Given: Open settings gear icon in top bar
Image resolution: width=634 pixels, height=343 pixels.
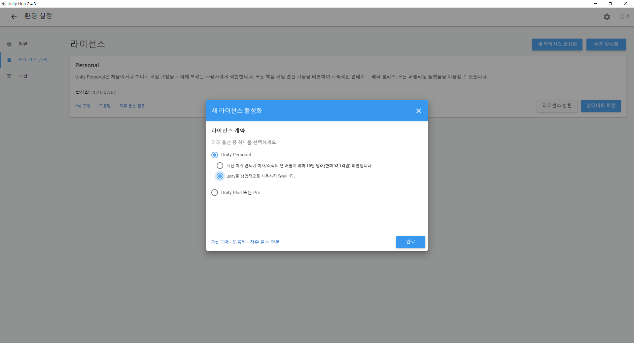Looking at the screenshot, I should click(607, 16).
